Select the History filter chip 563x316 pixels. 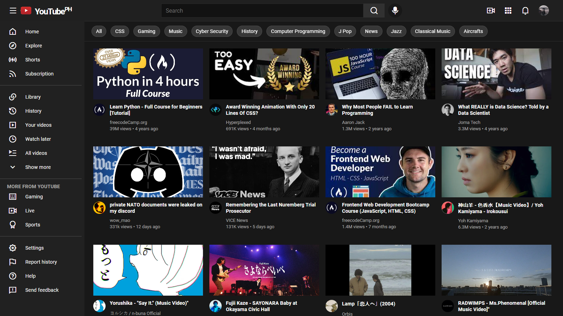click(x=249, y=31)
